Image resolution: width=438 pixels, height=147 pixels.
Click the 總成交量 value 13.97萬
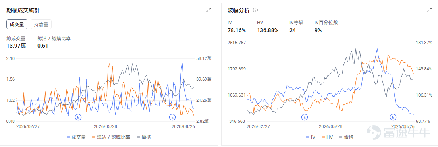[16, 46]
